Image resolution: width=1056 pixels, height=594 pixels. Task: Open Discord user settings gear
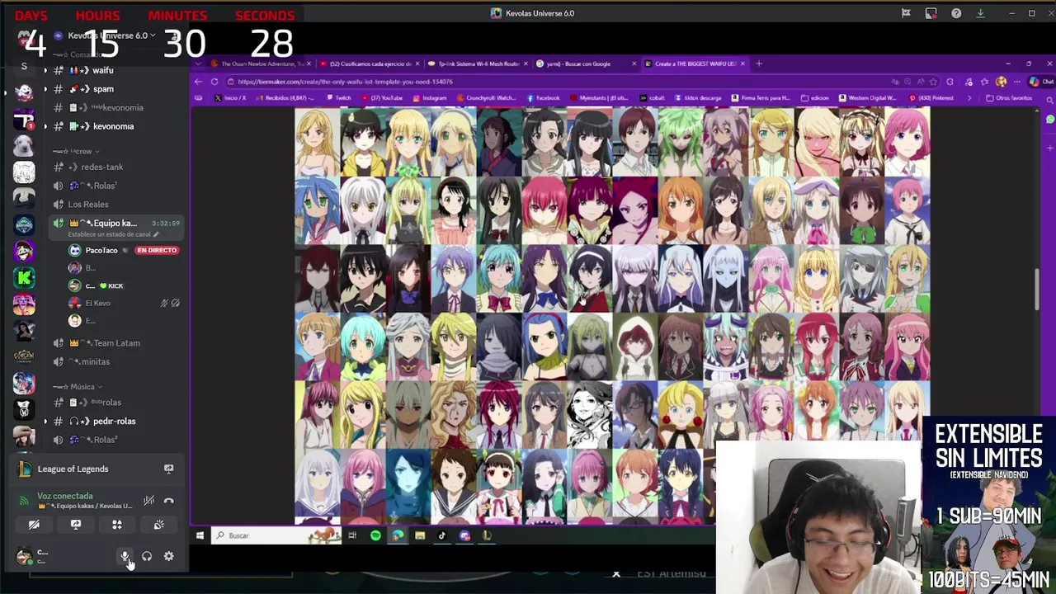click(168, 557)
